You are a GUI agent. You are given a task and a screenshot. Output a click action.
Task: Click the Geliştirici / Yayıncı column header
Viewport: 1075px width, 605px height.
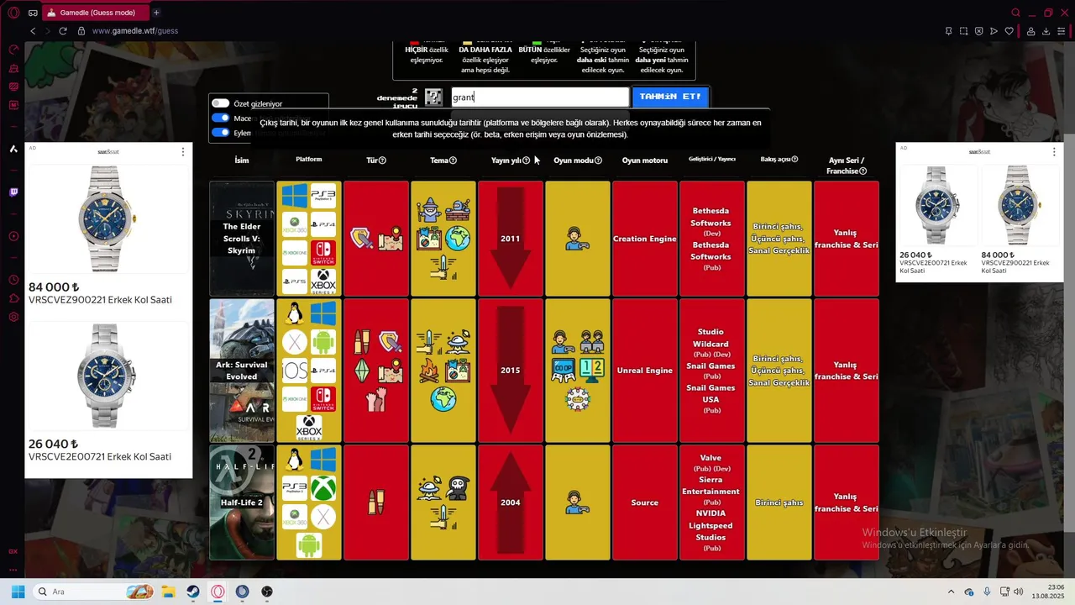point(712,159)
